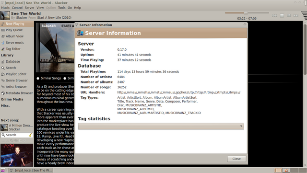Open the panel menu icon on the taskbar
The image size is (307, 173).
point(3,170)
